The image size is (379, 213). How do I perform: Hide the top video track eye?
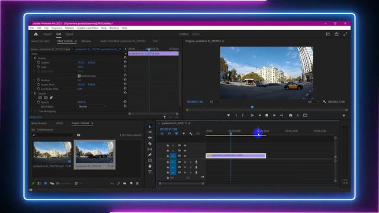click(185, 146)
